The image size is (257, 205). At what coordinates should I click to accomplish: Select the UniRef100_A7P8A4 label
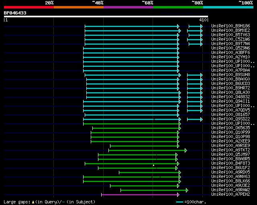click(230, 70)
